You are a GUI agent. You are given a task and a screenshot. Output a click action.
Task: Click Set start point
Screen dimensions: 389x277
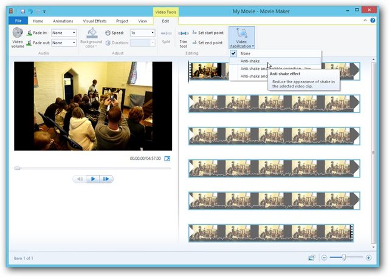(x=208, y=33)
